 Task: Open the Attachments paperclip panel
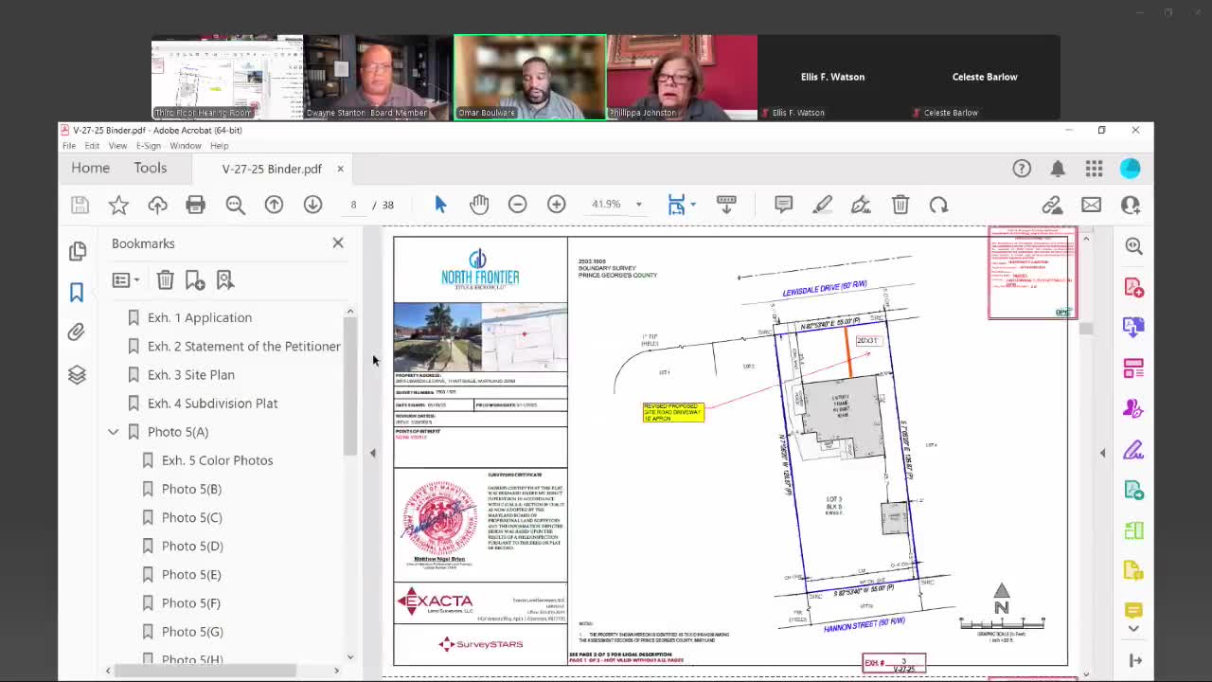point(77,332)
